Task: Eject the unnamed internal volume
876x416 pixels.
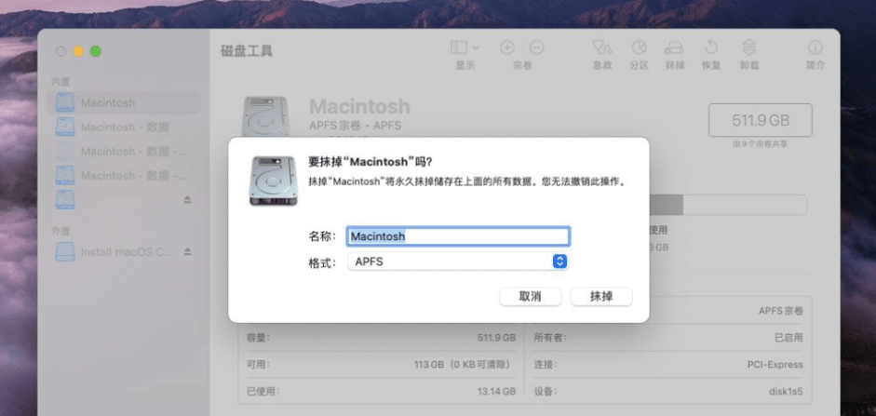Action: pos(188,199)
